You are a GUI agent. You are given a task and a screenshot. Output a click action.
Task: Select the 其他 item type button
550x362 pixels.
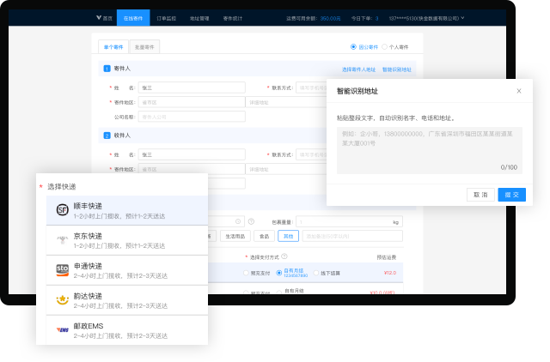pyautogui.click(x=288, y=236)
